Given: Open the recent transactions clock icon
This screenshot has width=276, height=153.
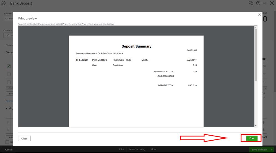Looking at the screenshot, I should pyautogui.click(x=4, y=3).
